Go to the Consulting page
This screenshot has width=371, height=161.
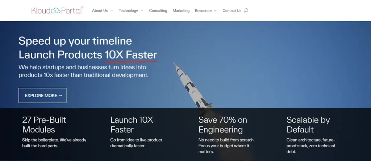[158, 10]
